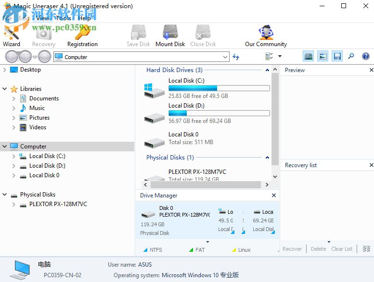Expand the Pictures tree node
This screenshot has width=374, height=282.
(13, 118)
